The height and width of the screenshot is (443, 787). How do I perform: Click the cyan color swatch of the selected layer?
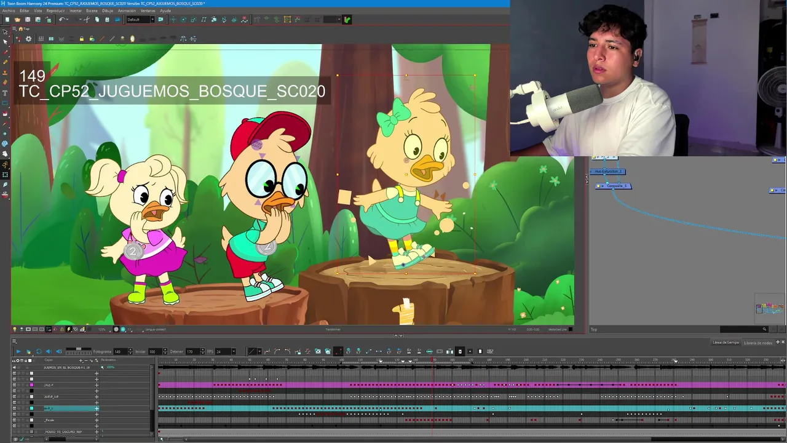pyautogui.click(x=32, y=409)
